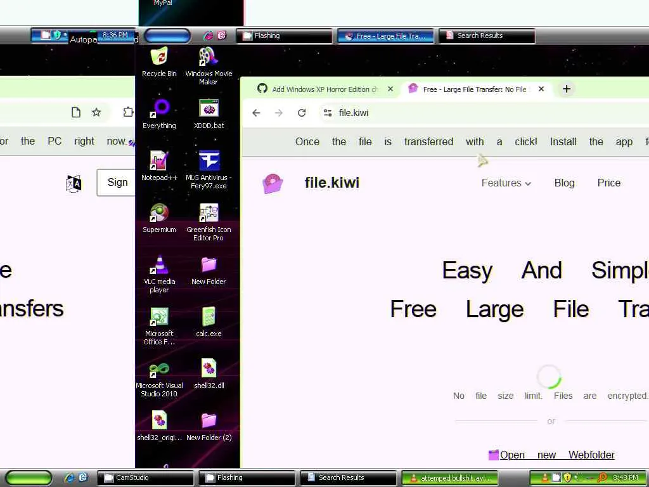Open Search Results in upper taskbar
The height and width of the screenshot is (487, 649).
pyautogui.click(x=487, y=36)
